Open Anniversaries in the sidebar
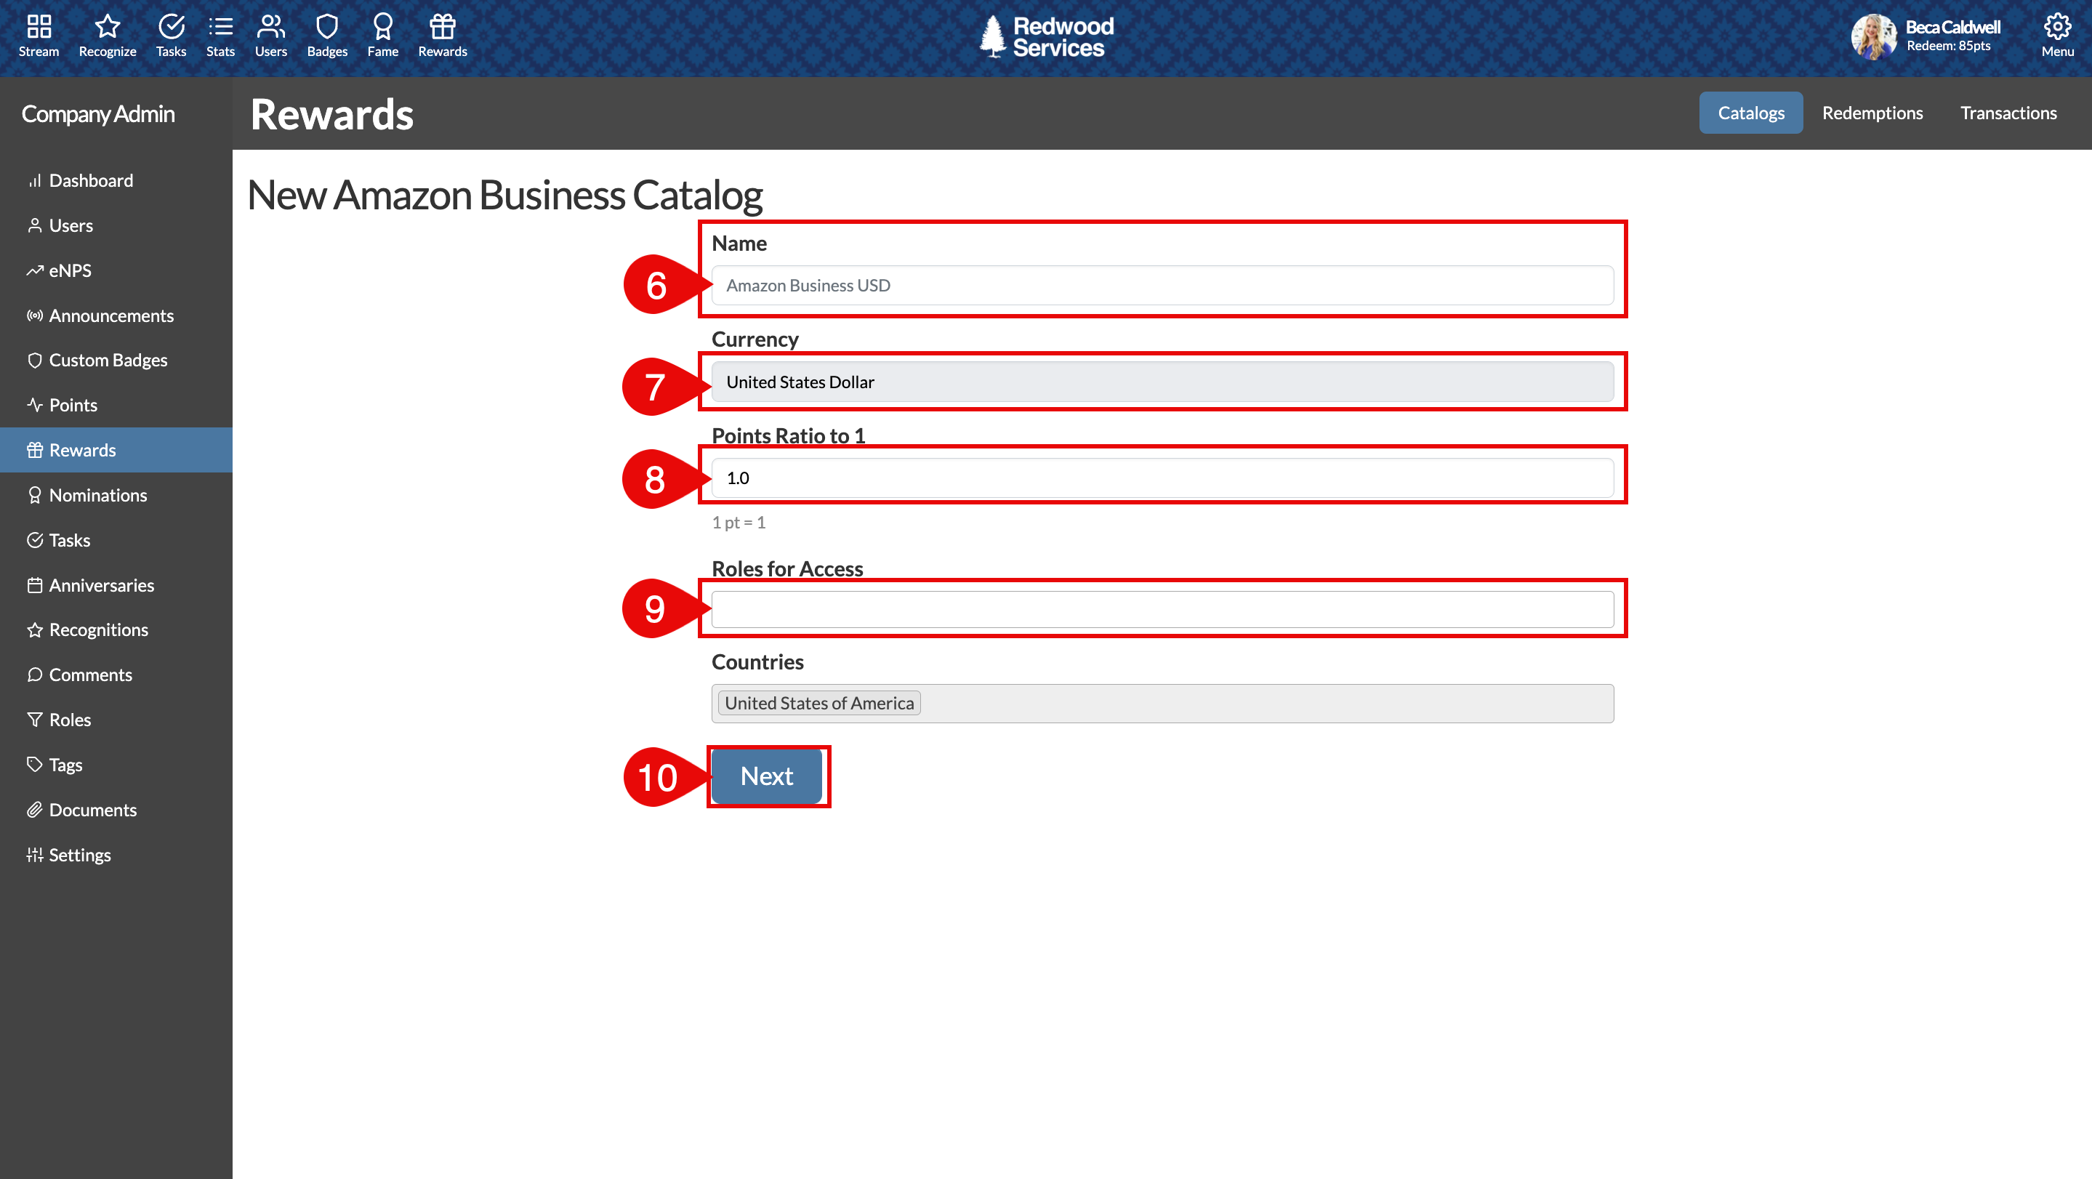Screen dimensions: 2092x1179 tap(116, 584)
